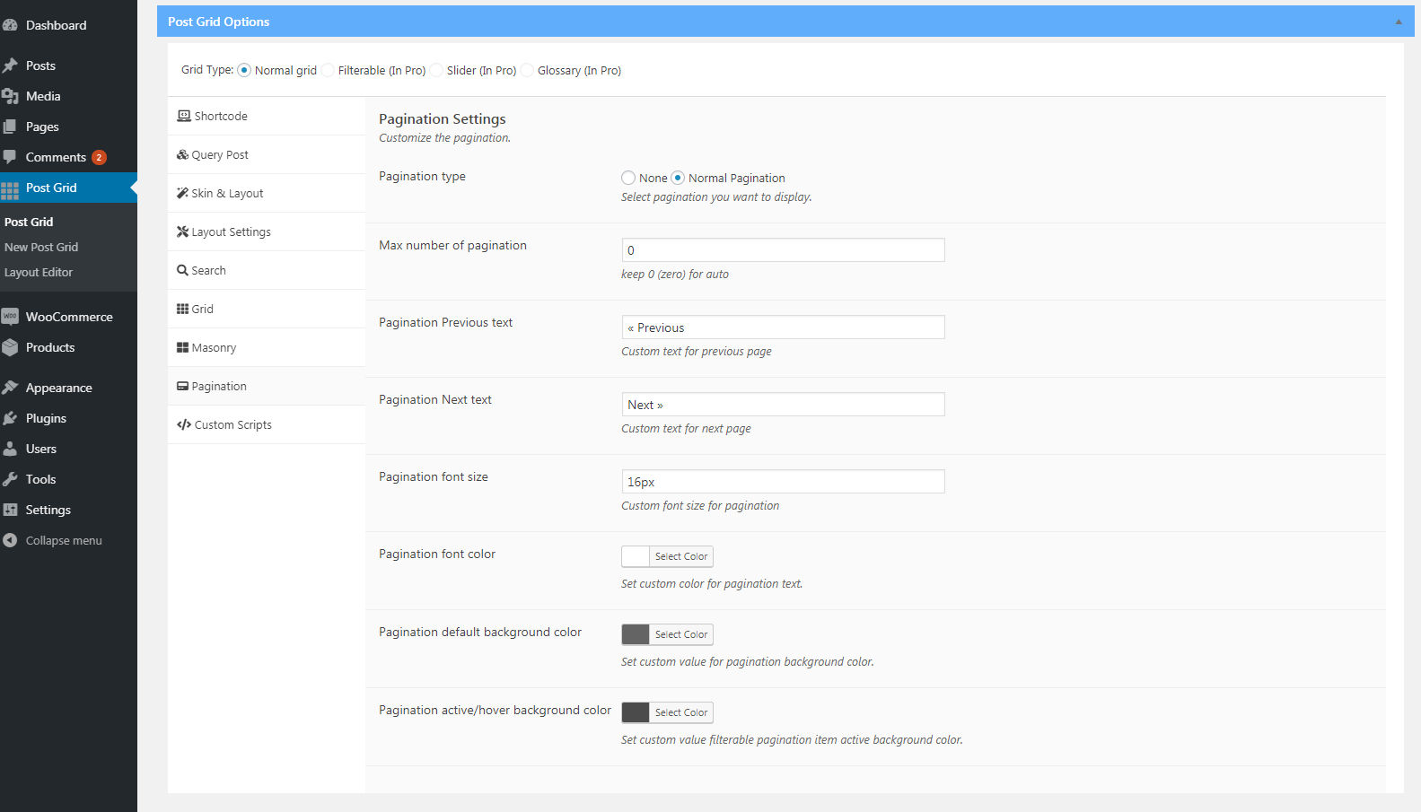This screenshot has width=1421, height=812.
Task: Click the default background color swatch
Action: click(636, 634)
